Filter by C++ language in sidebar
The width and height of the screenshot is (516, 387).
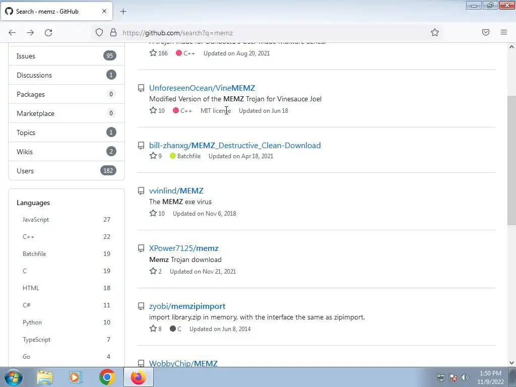(x=67, y=237)
